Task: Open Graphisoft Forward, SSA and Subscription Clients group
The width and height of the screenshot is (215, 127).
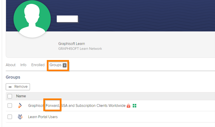Action: pyautogui.click(x=77, y=106)
